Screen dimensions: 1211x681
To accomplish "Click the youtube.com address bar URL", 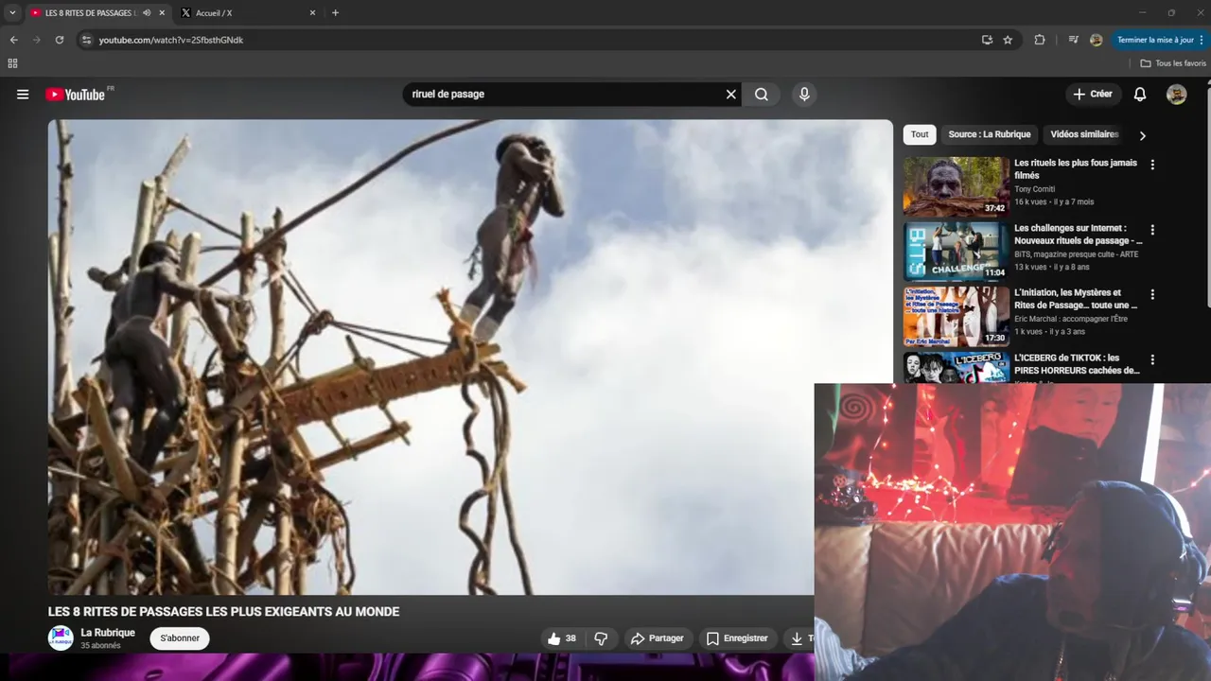I will (x=171, y=40).
